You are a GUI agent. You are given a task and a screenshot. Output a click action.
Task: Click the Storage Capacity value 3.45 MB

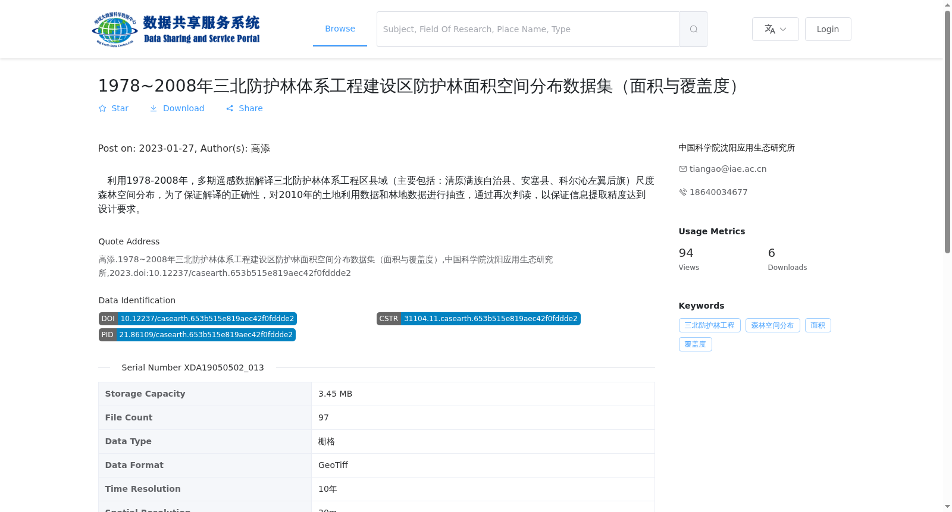click(335, 394)
